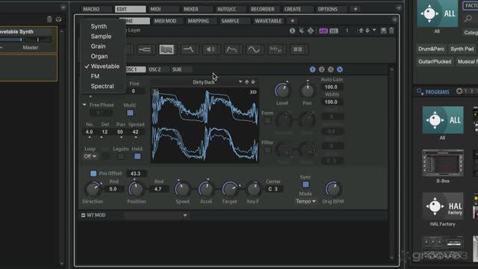
Task: Click the Synth Pad category button
Action: tap(462, 49)
